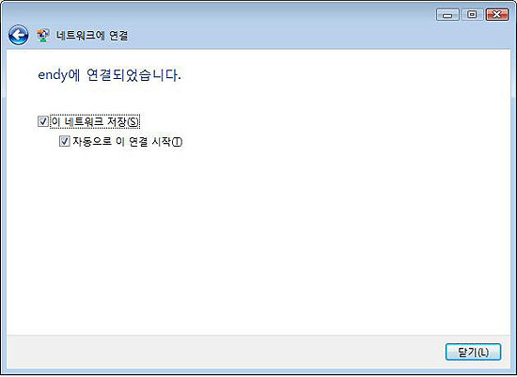Select the network name endy in heading
The width and height of the screenshot is (517, 377).
click(53, 75)
